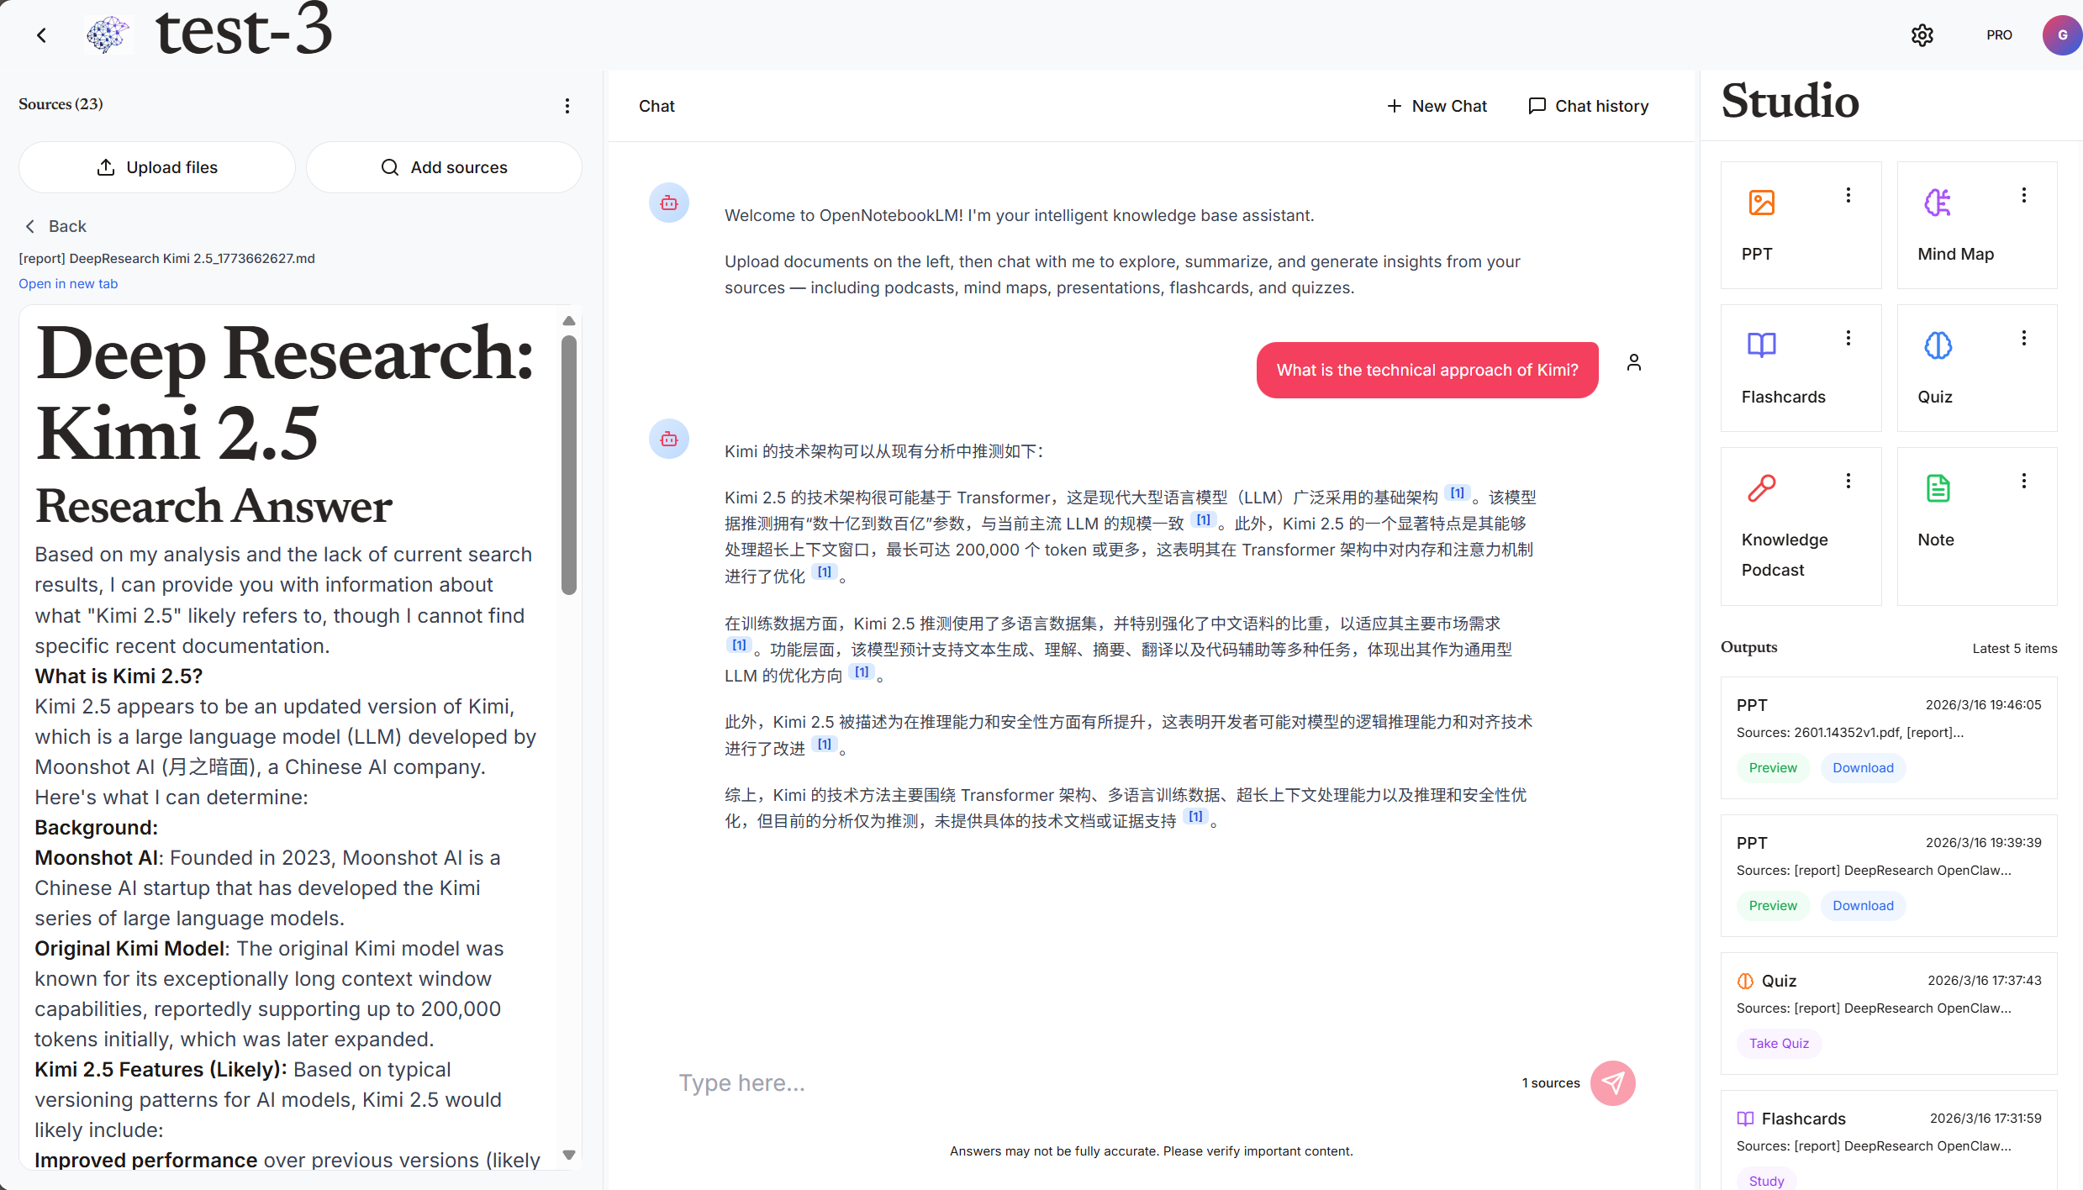
Task: Click citation [1] after LLM 的优化方向
Action: tap(862, 671)
